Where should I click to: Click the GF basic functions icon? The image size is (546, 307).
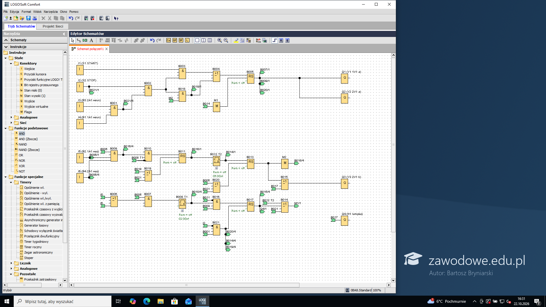click(175, 40)
